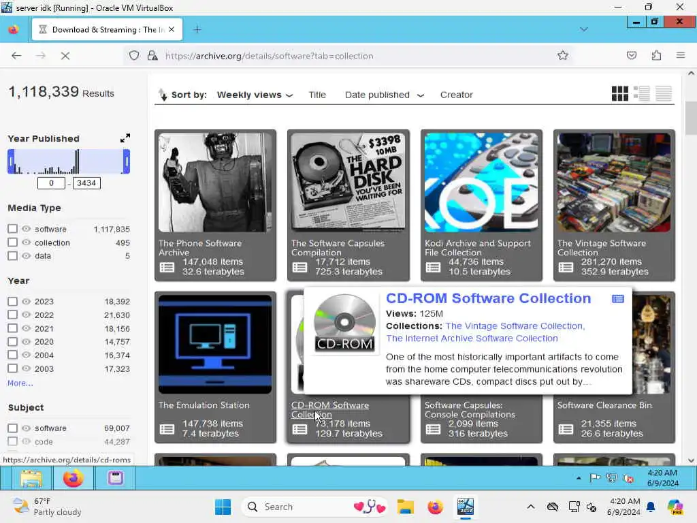Click the Windows taskbar Search box

pyautogui.click(x=314, y=507)
